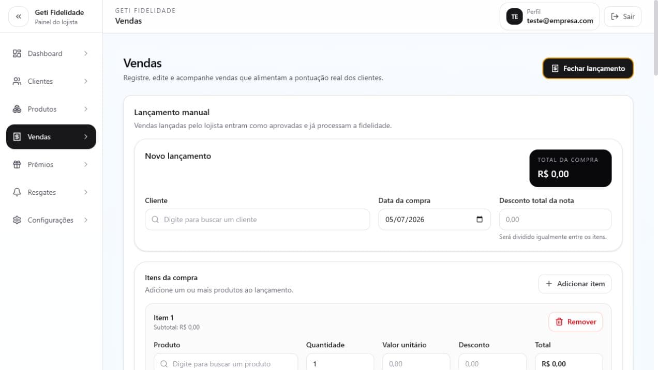Focus the Valor unitário field

coord(416,362)
